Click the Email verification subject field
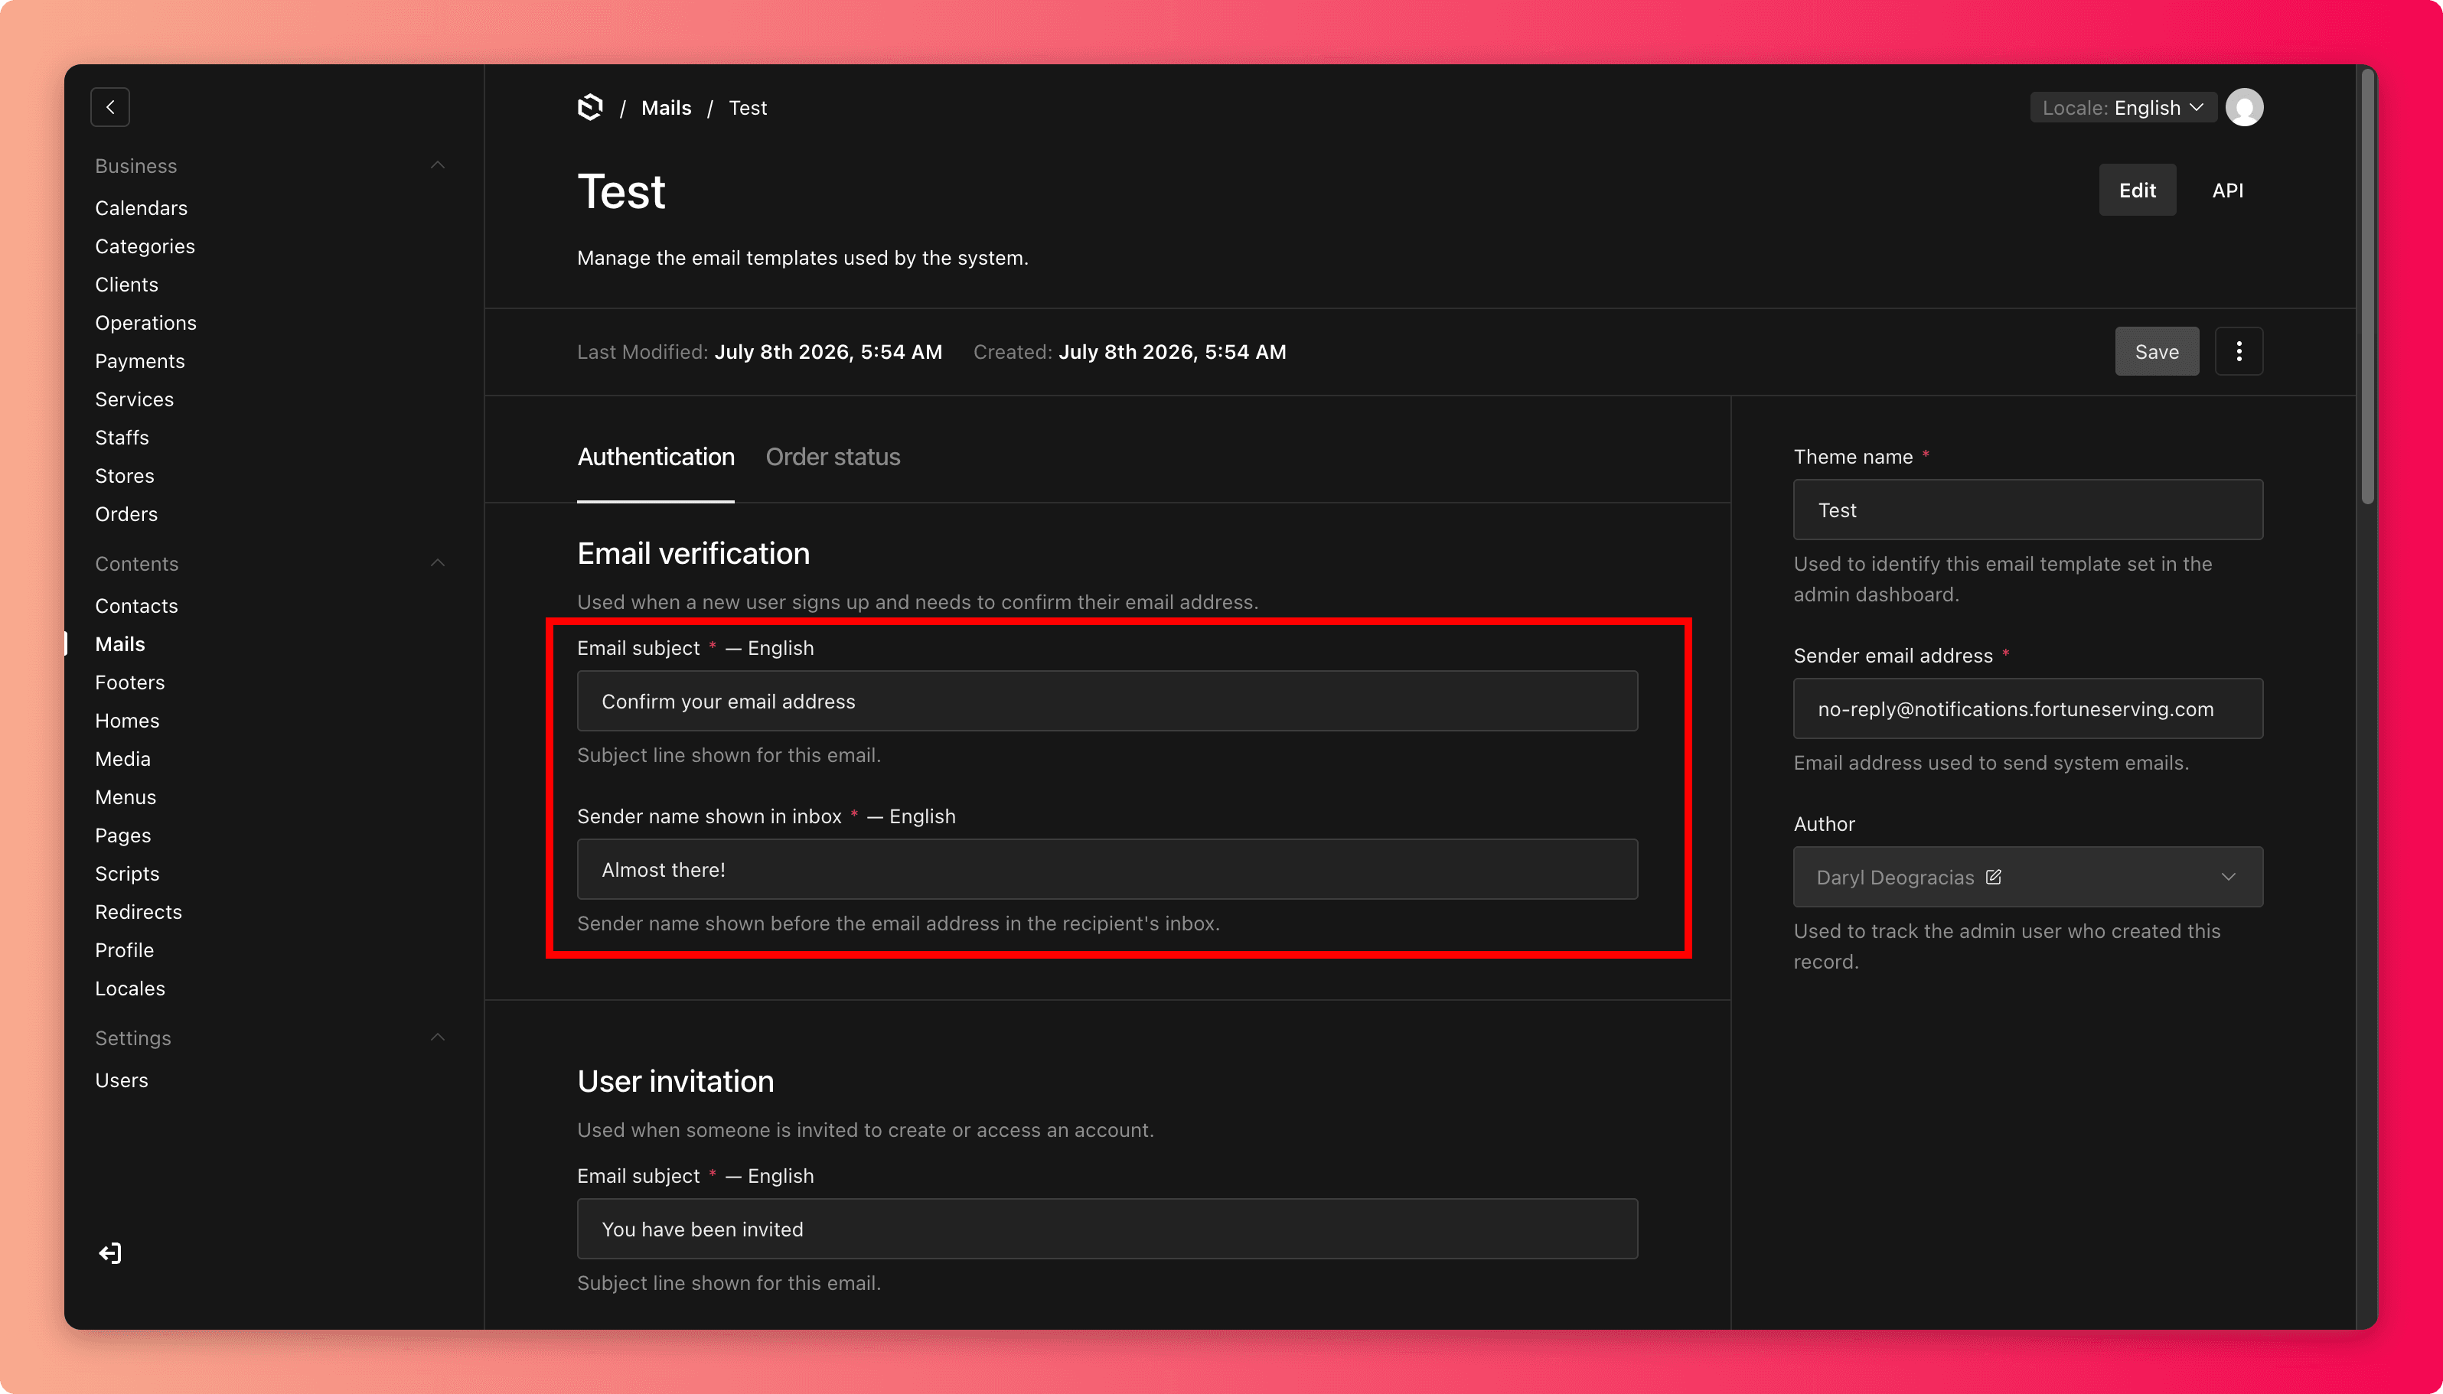Viewport: 2443px width, 1394px height. (1107, 701)
